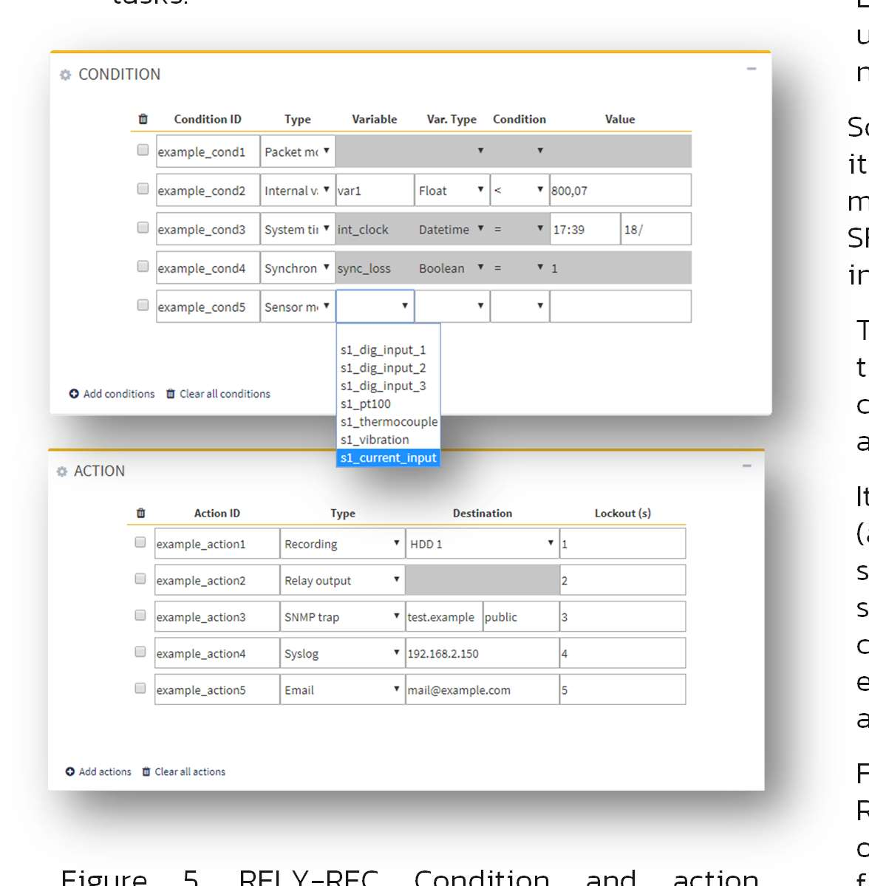Check the example_cond2 row checkbox
Image resolution: width=869 pixels, height=886 pixels.
[x=143, y=188]
